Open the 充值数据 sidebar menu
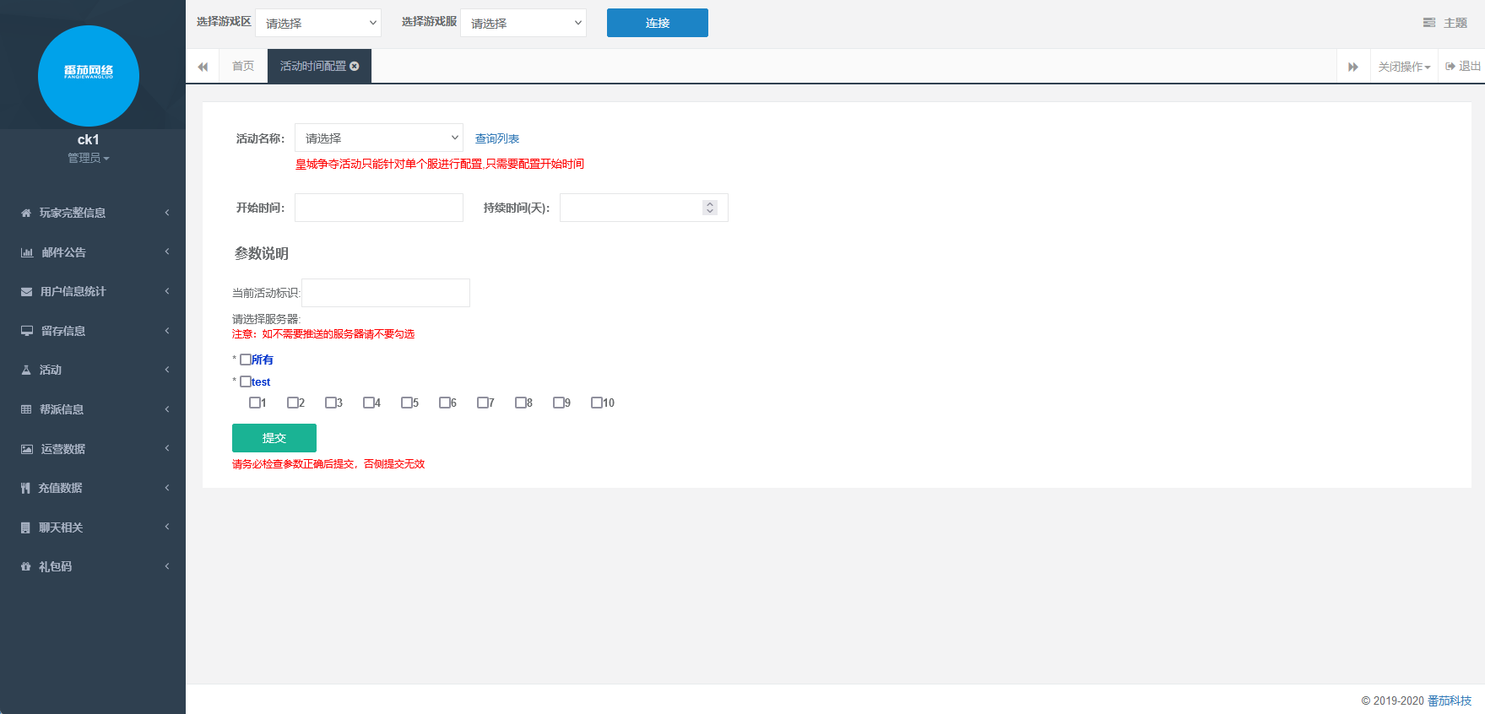 tap(93, 488)
